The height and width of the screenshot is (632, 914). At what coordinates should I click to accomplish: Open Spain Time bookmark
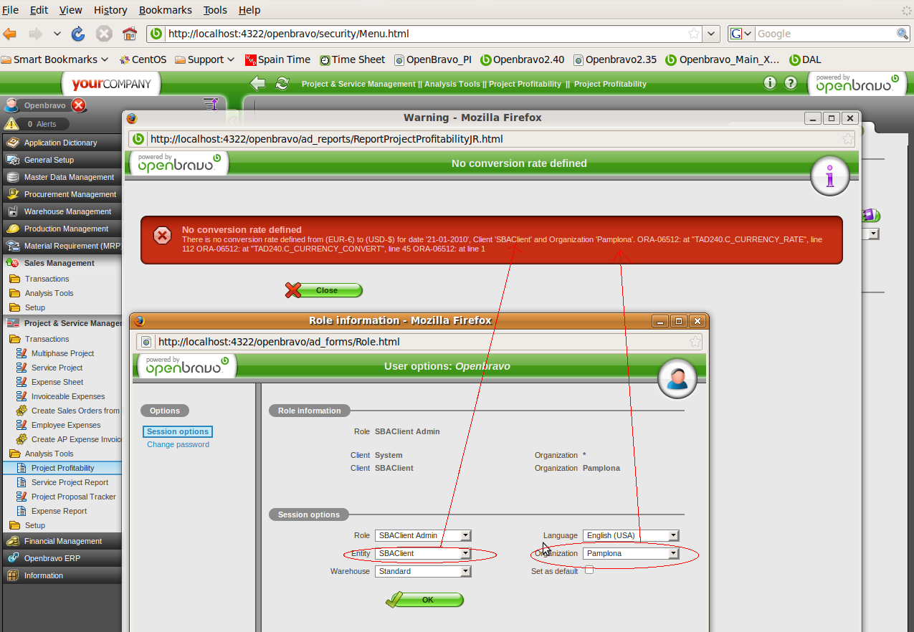click(277, 59)
